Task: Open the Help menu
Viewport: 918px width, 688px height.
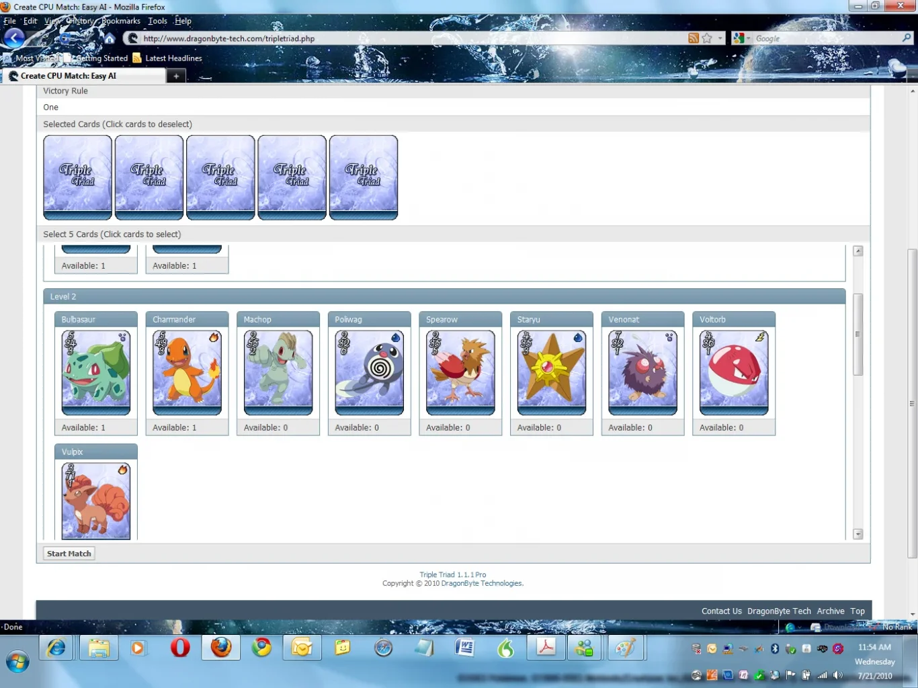Action: point(183,21)
